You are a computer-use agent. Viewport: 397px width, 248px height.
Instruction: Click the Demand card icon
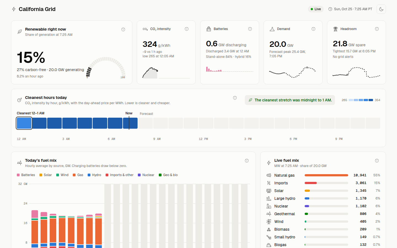click(x=272, y=29)
